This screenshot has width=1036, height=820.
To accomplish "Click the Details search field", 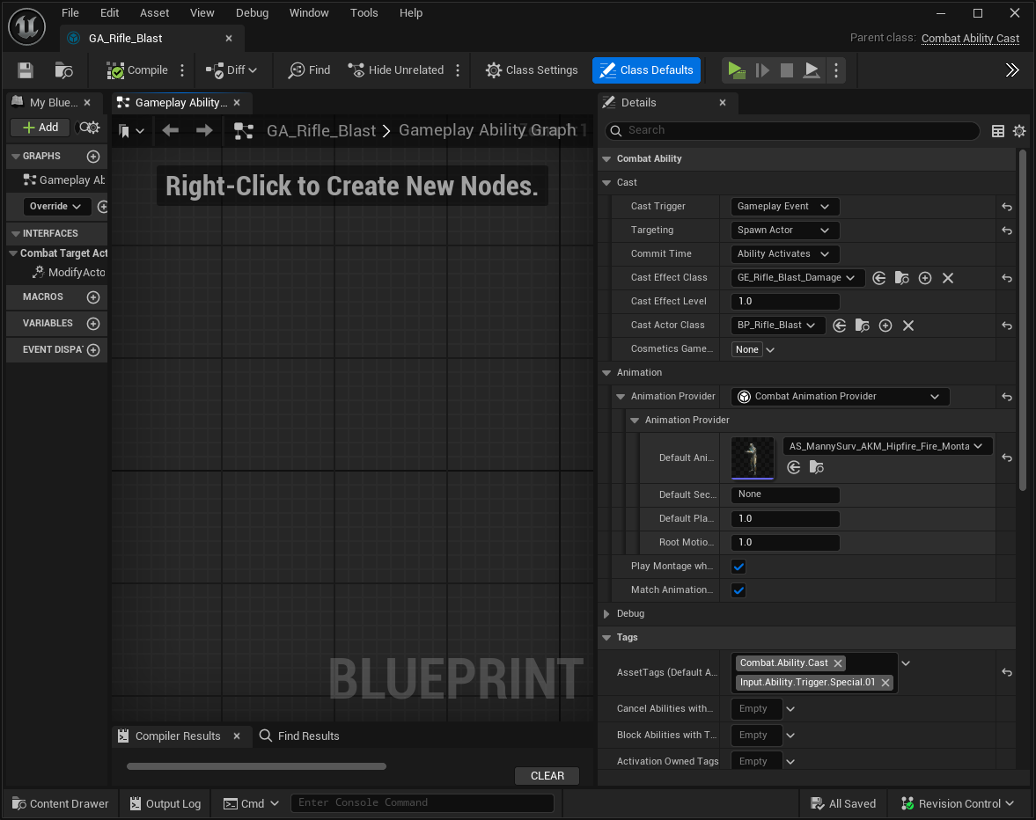I will click(792, 130).
